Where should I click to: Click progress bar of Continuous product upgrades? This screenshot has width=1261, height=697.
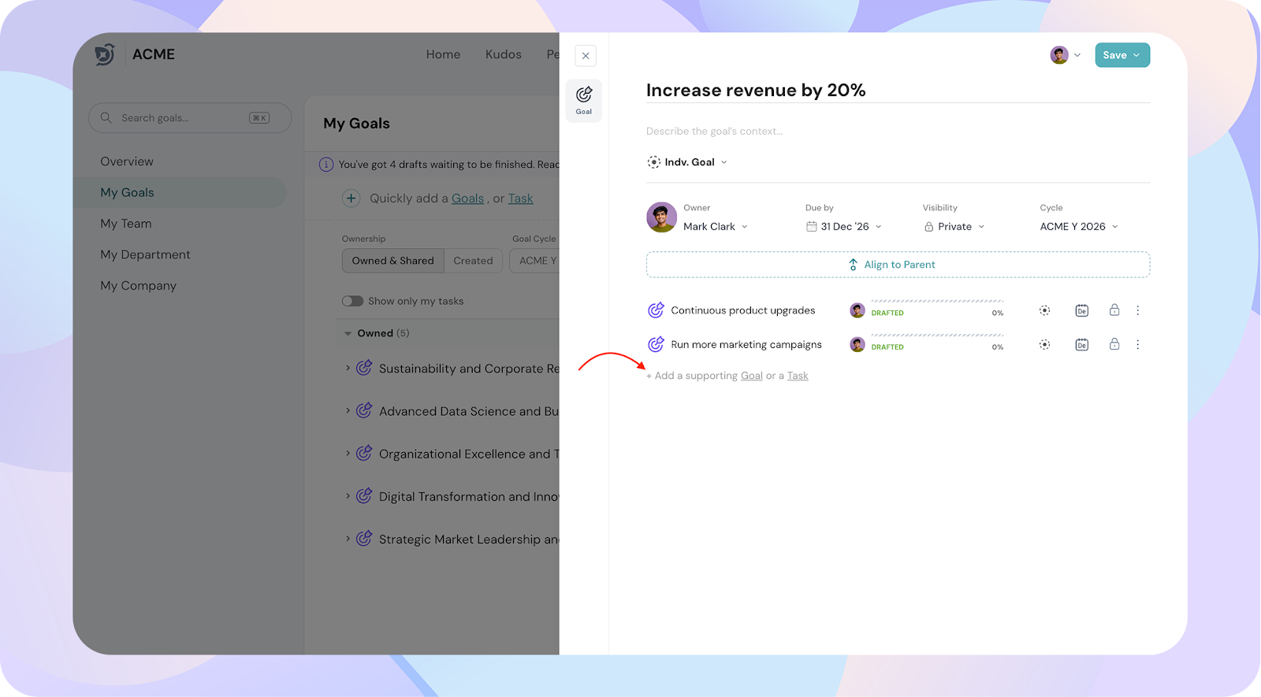937,301
